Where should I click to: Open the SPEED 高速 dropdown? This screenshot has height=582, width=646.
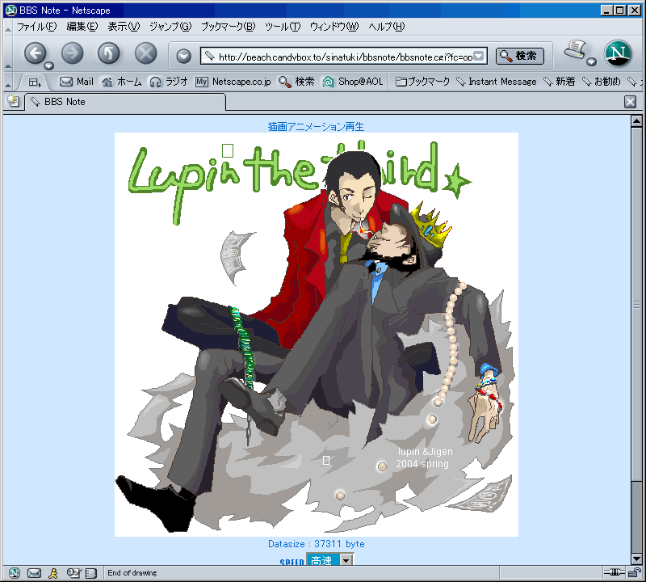[x=329, y=560]
